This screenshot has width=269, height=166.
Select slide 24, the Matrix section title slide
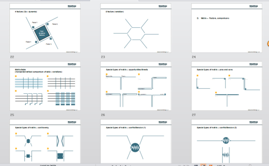point(226,28)
